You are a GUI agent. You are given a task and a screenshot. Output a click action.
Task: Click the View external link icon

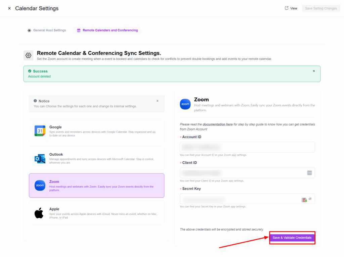[x=287, y=8]
